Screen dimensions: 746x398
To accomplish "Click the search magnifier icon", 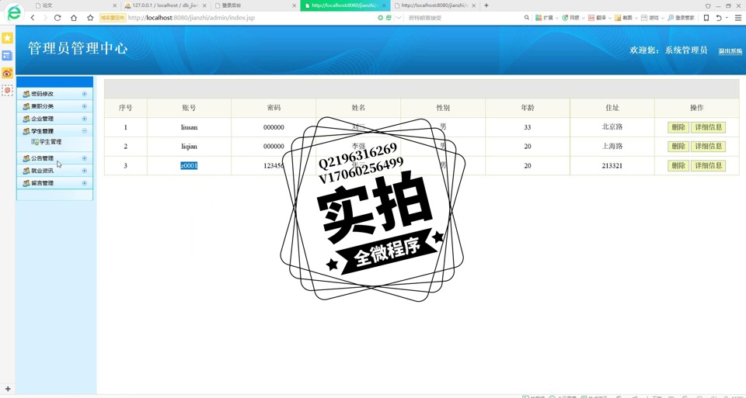I will (x=527, y=18).
